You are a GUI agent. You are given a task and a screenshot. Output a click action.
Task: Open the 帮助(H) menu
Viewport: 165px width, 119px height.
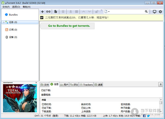click(x=26, y=7)
